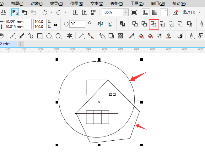Toggle the snap off button
Image resolution: width=205 pixels, height=163 pixels.
tap(175, 12)
